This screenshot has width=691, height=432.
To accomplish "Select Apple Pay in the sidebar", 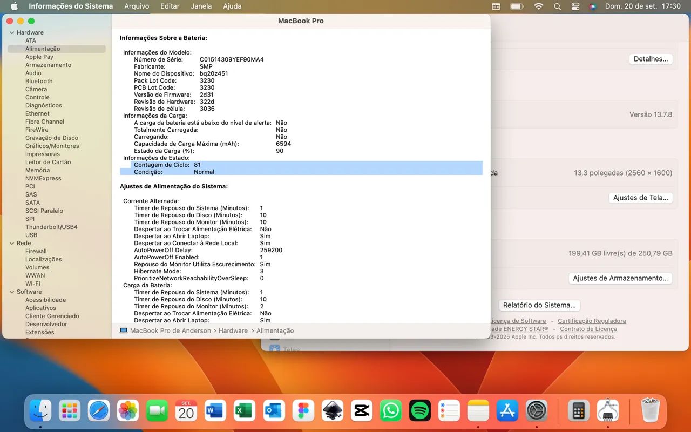I will [x=39, y=57].
